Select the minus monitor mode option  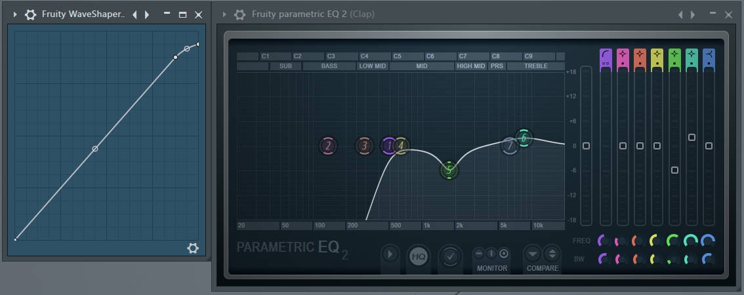(x=479, y=254)
